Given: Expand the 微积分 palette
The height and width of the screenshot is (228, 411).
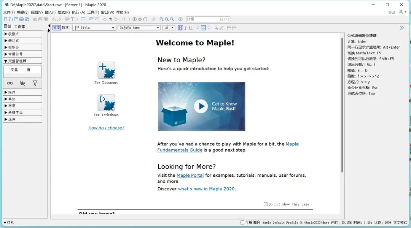Looking at the screenshot, I should (22, 47).
